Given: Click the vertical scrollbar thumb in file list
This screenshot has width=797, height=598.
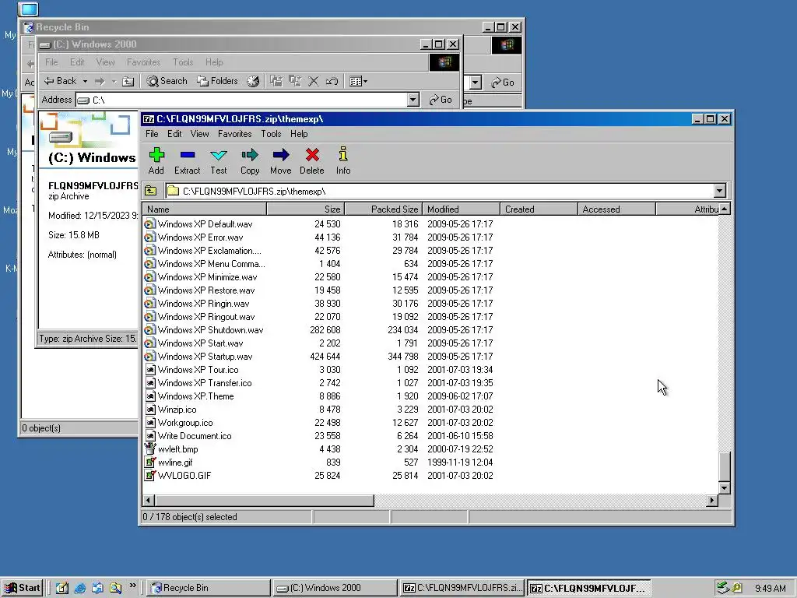Looking at the screenshot, I should 725,466.
